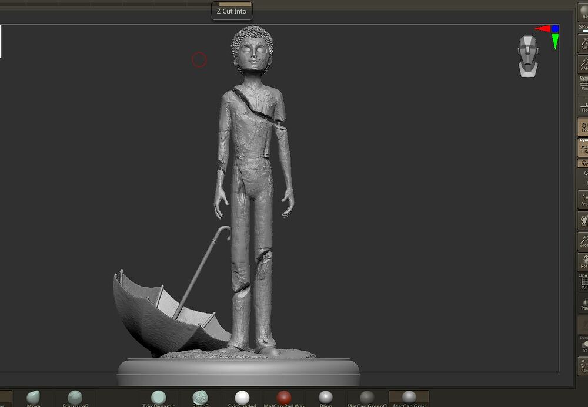
Task: Click the Rotate canvas button
Action: 583,261
